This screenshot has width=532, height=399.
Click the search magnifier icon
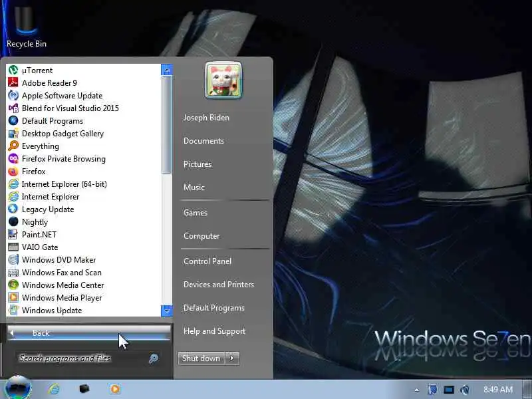[x=154, y=358]
